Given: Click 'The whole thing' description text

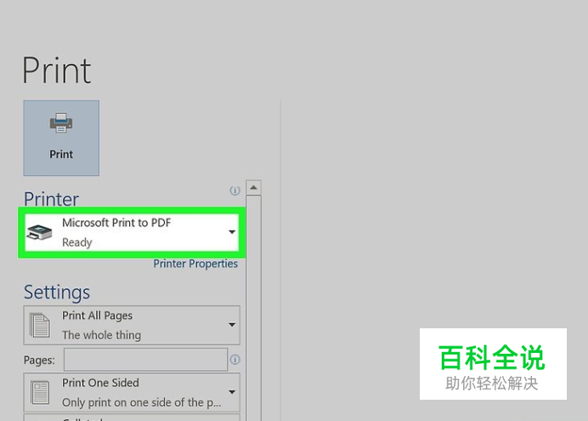Looking at the screenshot, I should tap(102, 335).
